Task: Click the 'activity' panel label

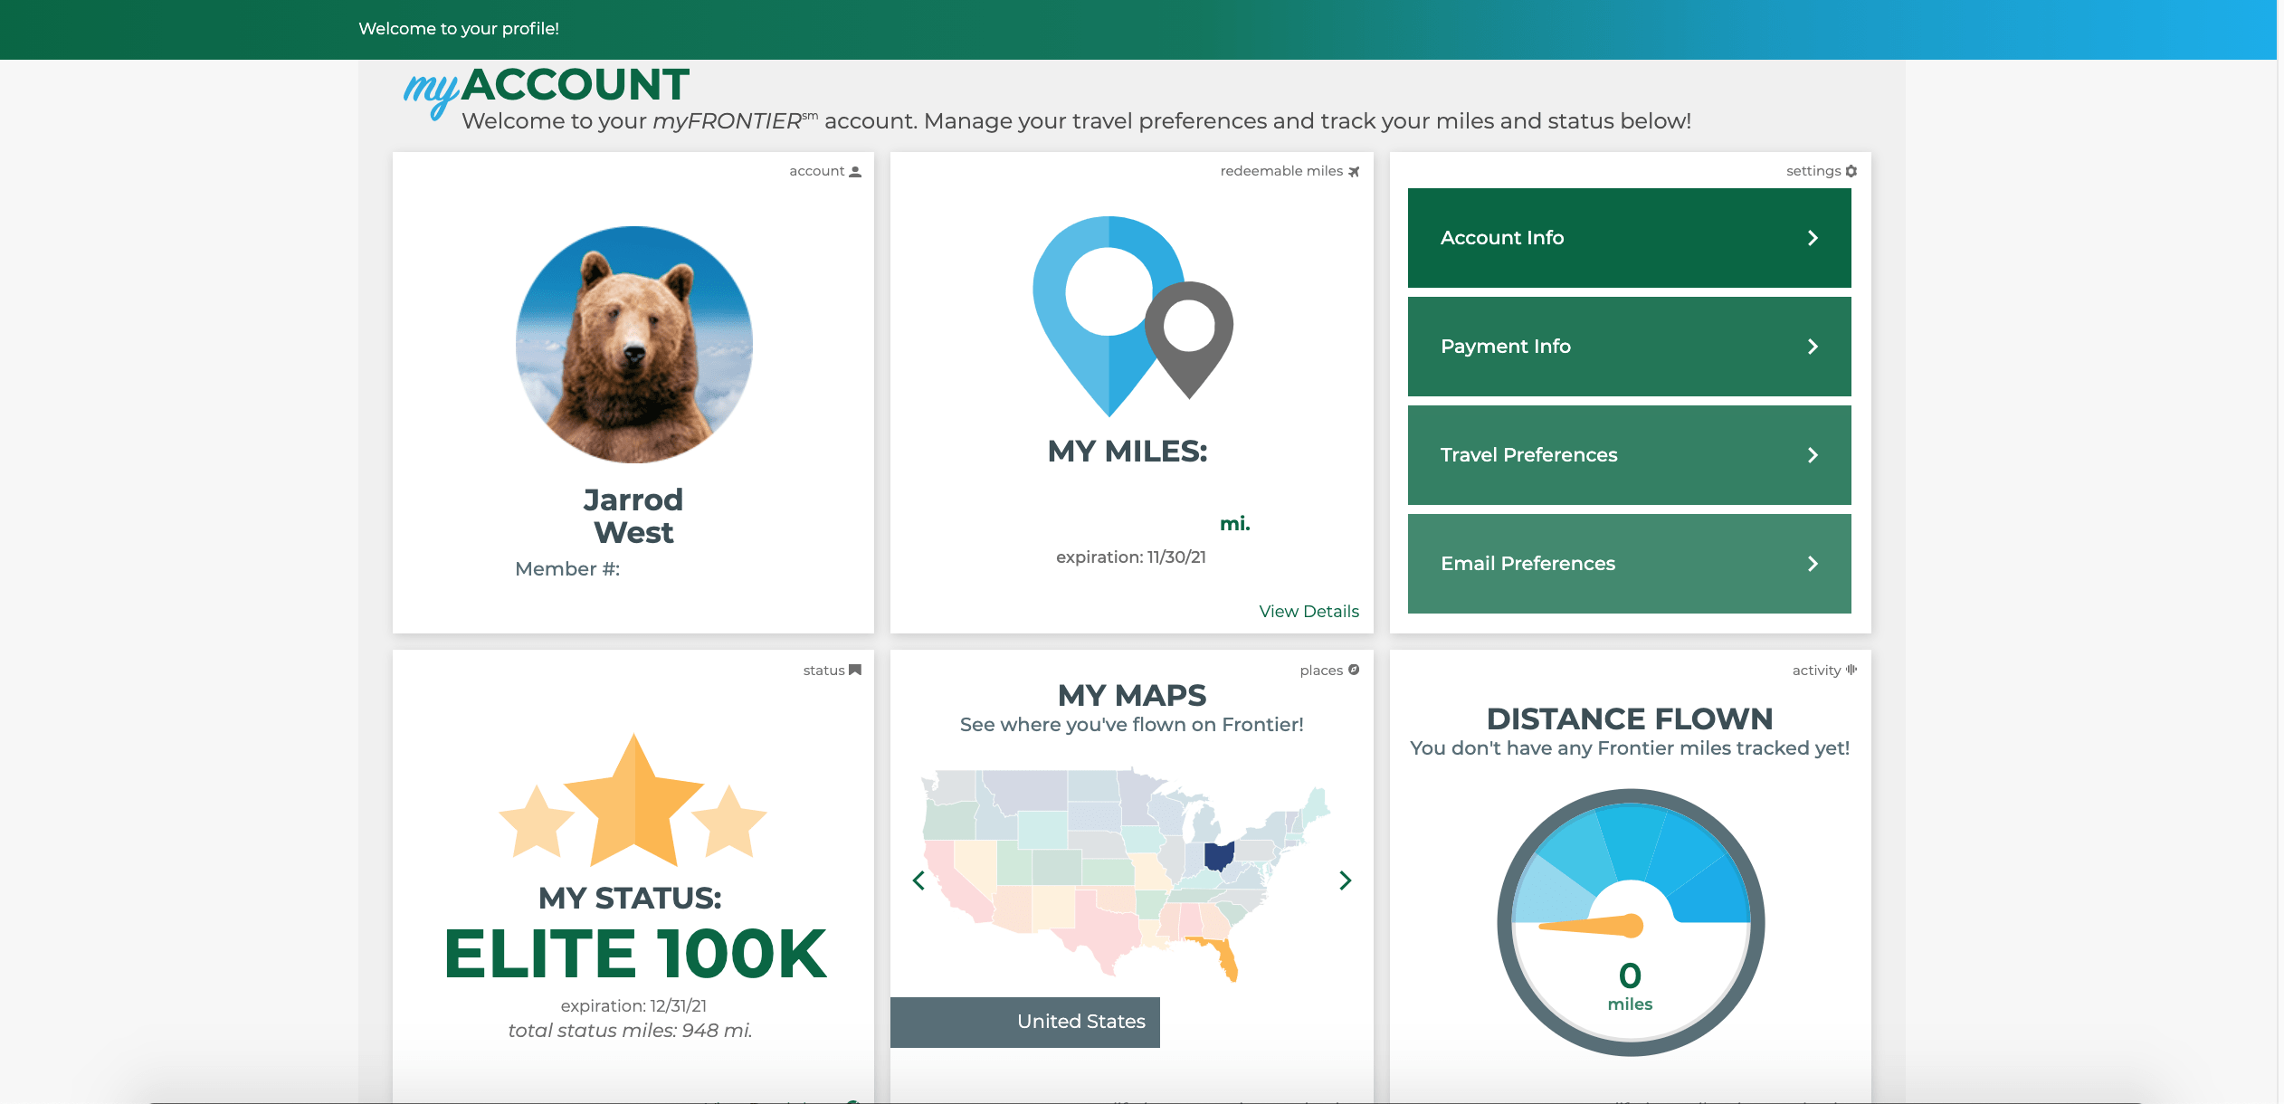Action: click(x=1816, y=671)
